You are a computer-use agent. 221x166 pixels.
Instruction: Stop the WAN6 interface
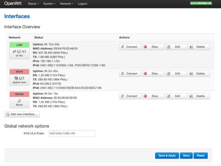coord(153,96)
